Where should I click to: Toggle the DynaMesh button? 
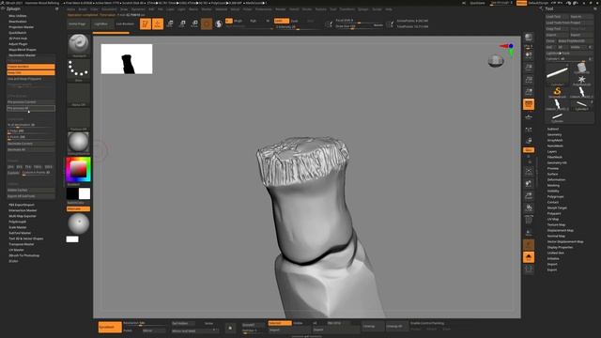click(110, 328)
